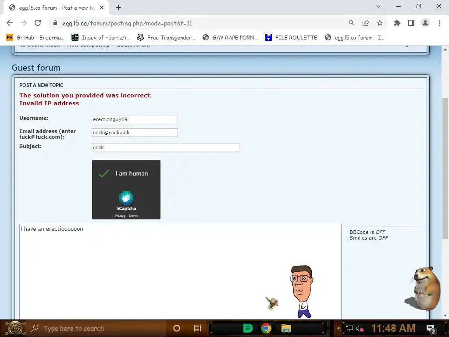
Task: Click the hCaptcha logo
Action: pos(126,197)
